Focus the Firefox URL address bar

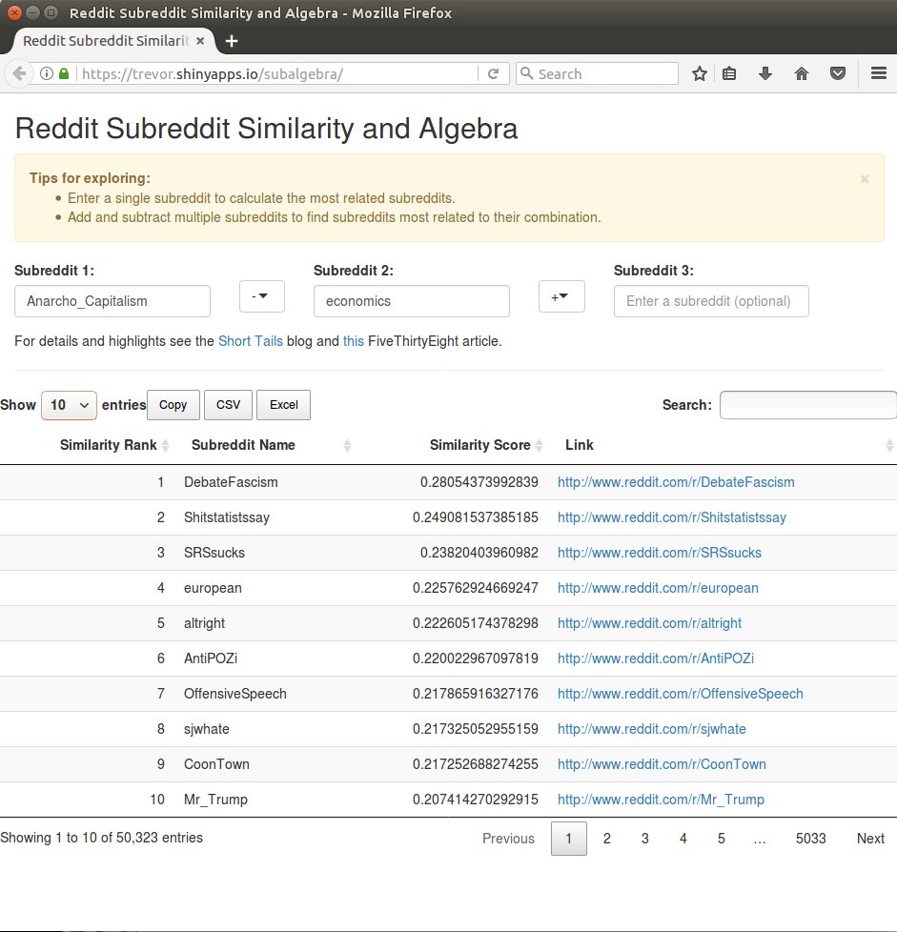click(276, 73)
